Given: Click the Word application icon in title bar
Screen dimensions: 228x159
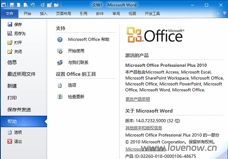Looking at the screenshot, I should coord(4,5).
